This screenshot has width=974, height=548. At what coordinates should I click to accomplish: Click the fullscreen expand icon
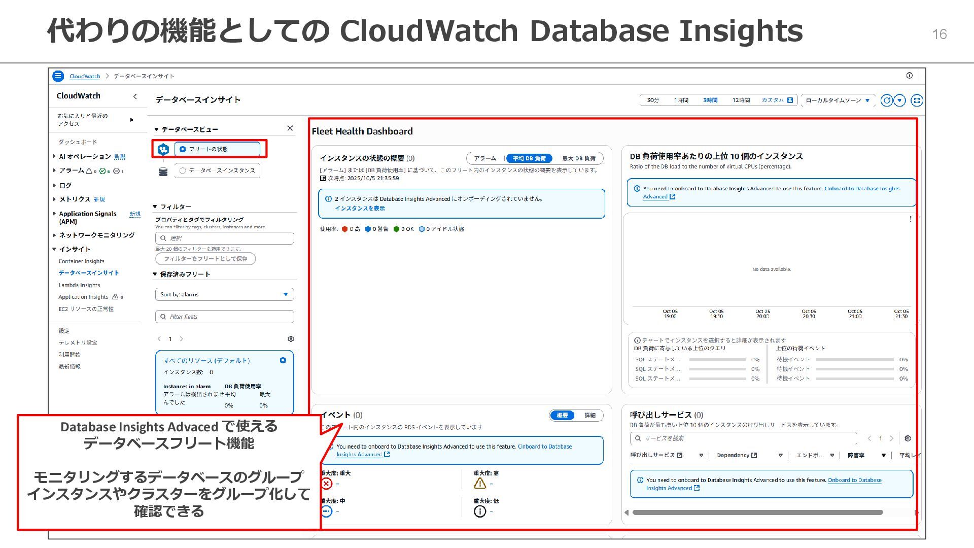(917, 100)
